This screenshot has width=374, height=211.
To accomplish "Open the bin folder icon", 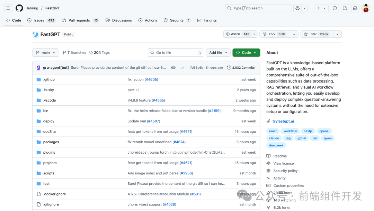I will point(39,111).
